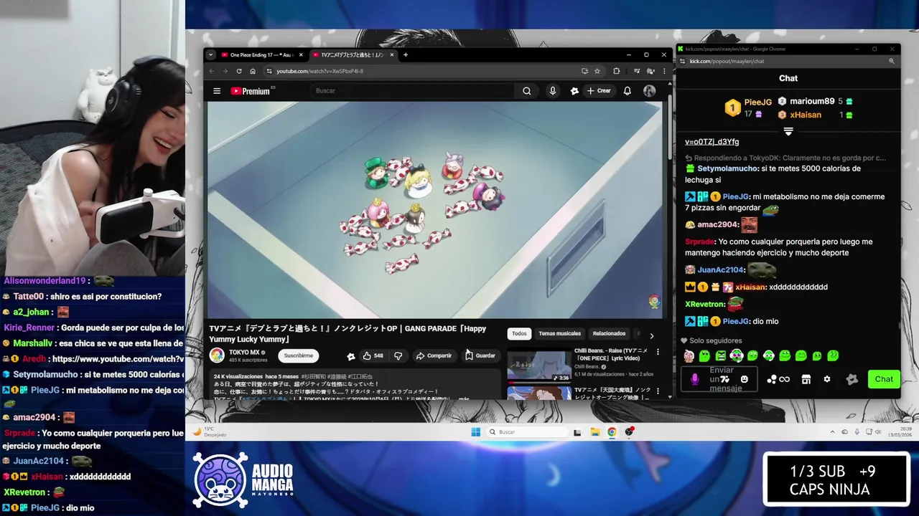Like the video with 548 likes
The image size is (919, 516).
[x=373, y=355]
